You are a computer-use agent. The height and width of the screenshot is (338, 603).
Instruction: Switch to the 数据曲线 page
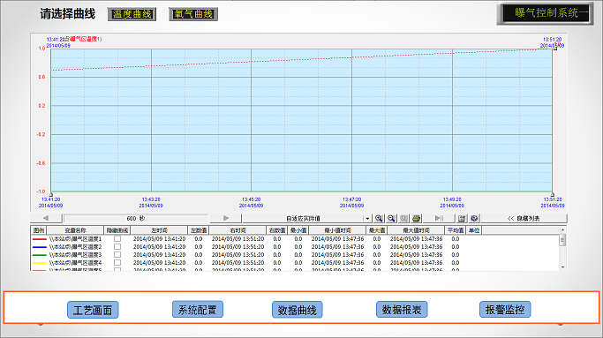pos(298,310)
